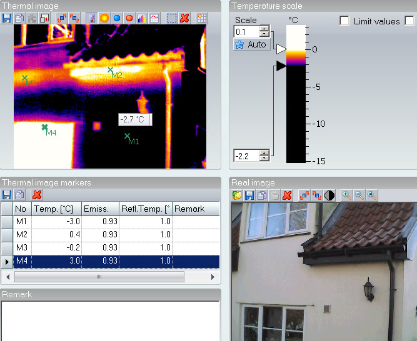Click the right arrow of markers table scrollbar
Image resolution: width=417 pixels, height=341 pixels.
click(x=213, y=276)
